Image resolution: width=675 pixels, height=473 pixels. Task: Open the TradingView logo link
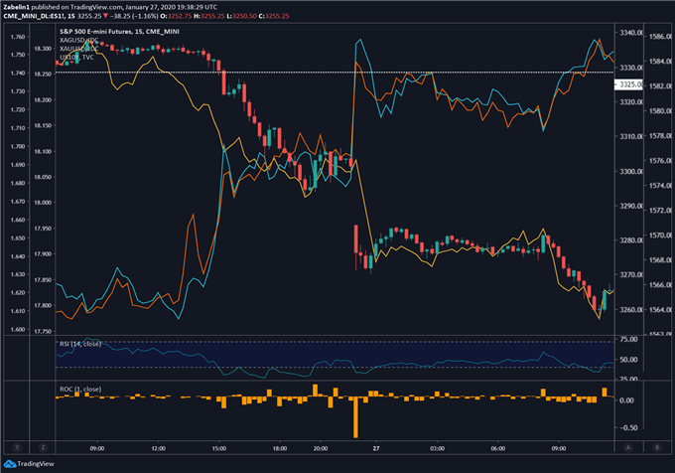click(x=29, y=464)
